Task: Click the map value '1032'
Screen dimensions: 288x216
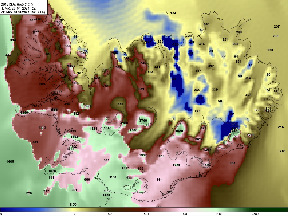Action: point(143,156)
